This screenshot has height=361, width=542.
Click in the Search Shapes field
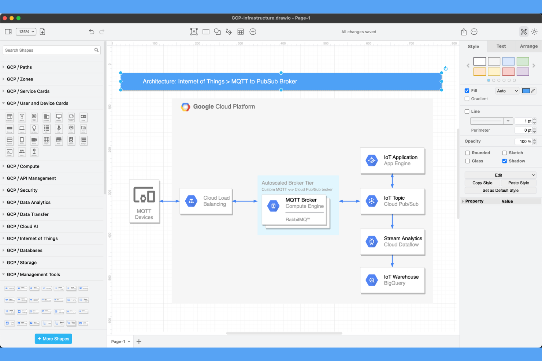(52, 50)
